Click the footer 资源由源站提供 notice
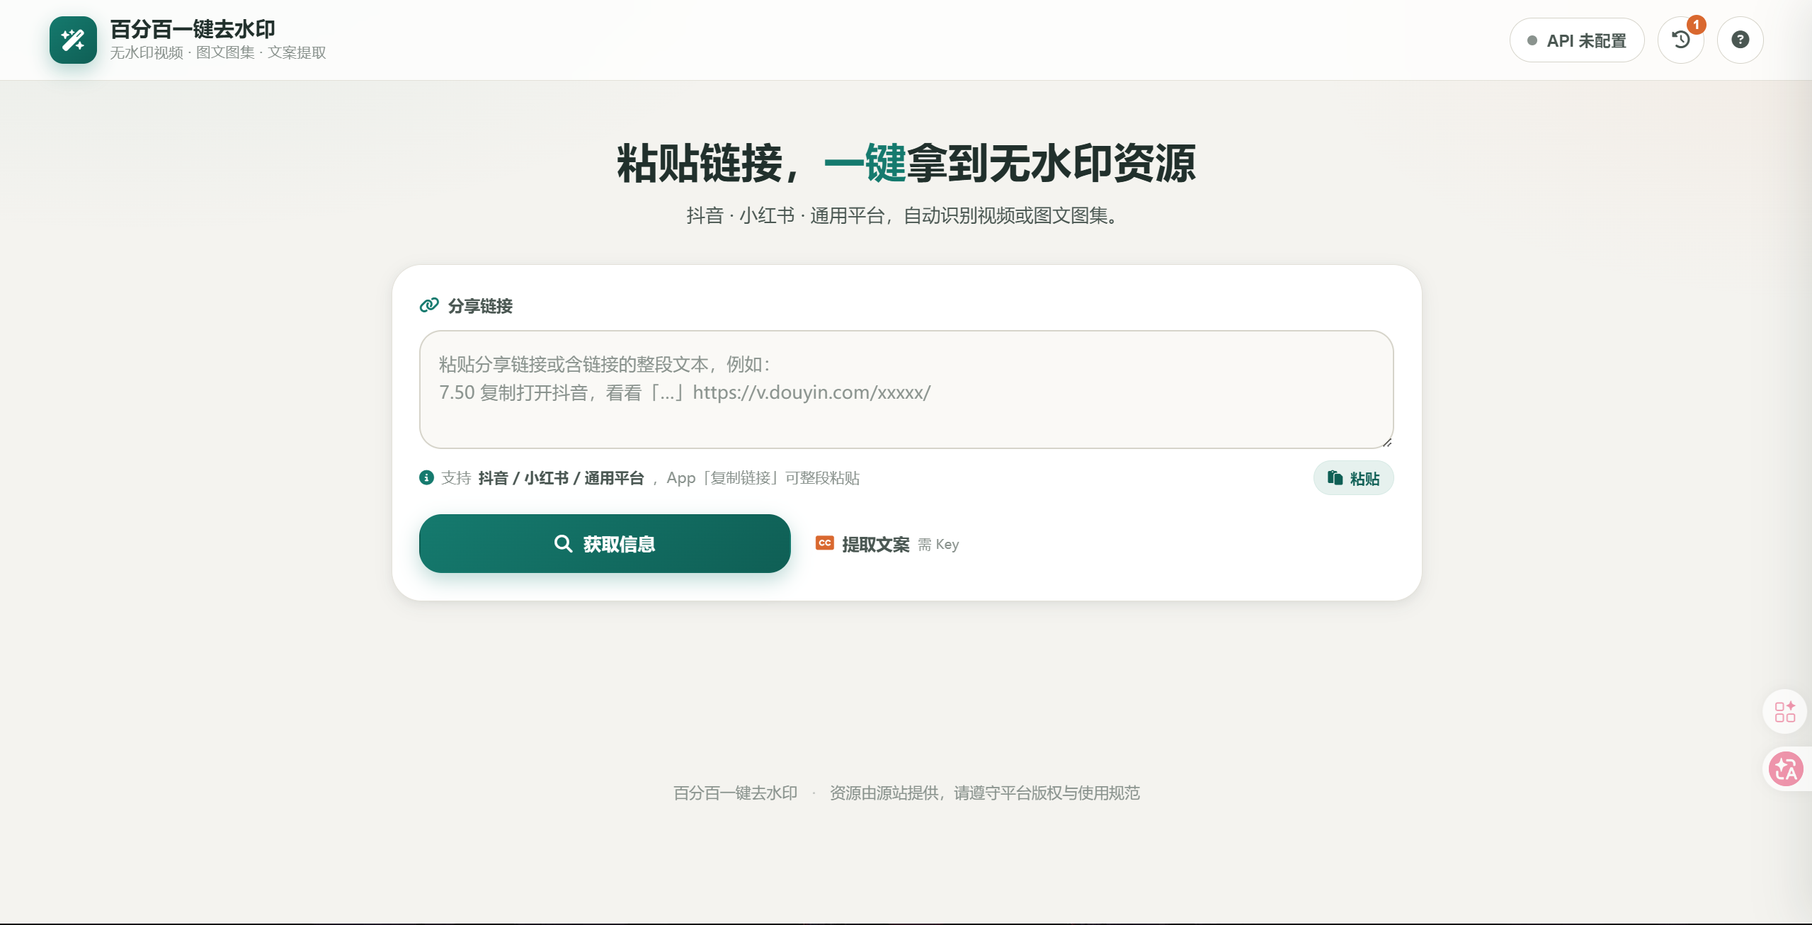This screenshot has height=925, width=1812. point(984,793)
